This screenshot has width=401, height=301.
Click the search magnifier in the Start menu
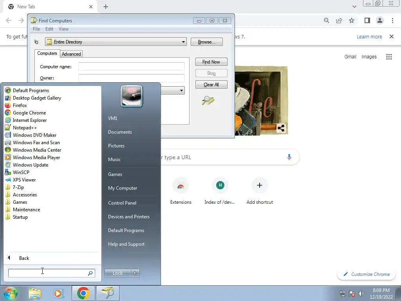(x=90, y=273)
